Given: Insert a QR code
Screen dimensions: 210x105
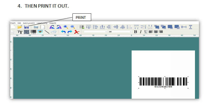Looking at the screenshot, I should point(27,32).
